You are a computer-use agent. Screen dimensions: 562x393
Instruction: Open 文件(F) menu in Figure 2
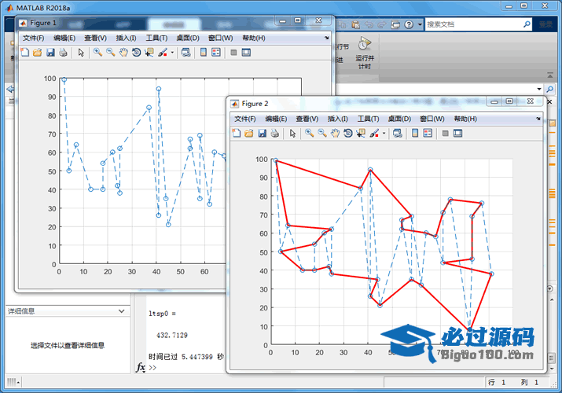pos(244,119)
